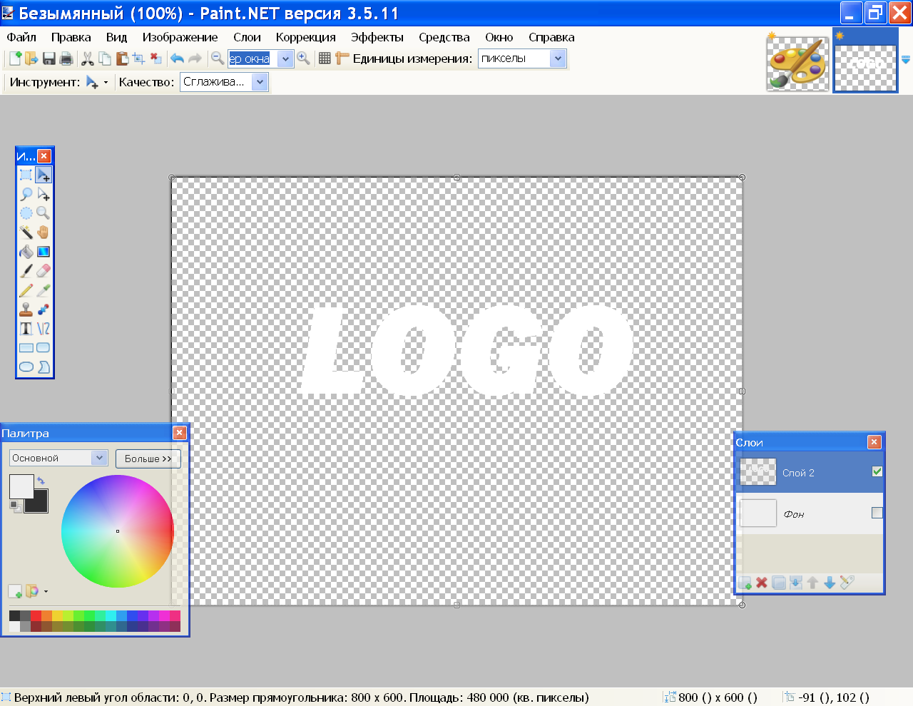Select the Lasso Select tool
The image size is (913, 706).
[x=26, y=194]
